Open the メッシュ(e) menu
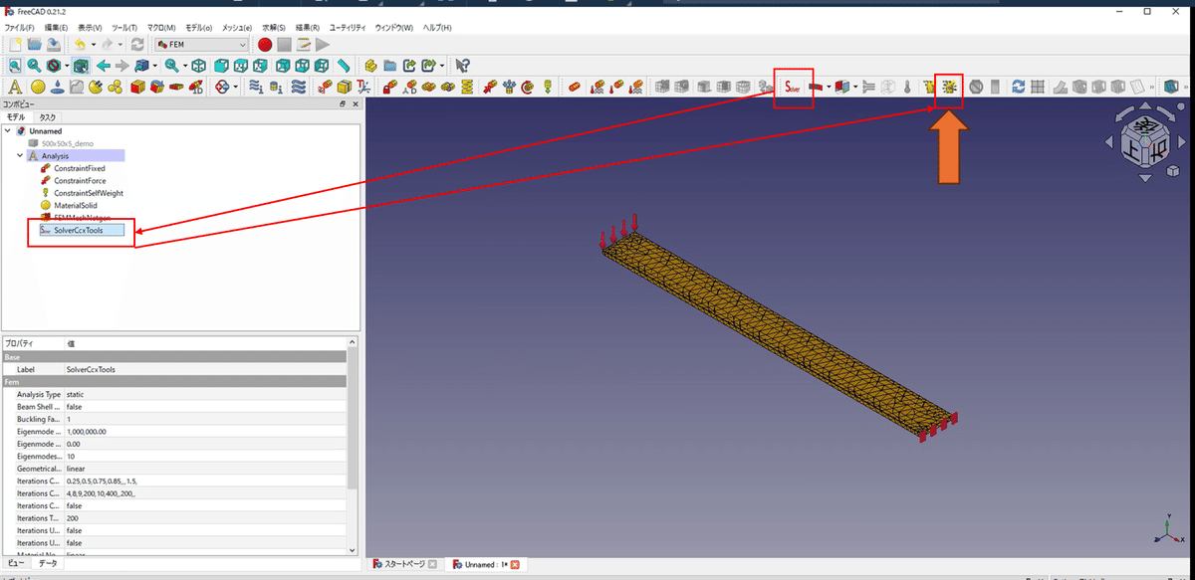Image resolution: width=1195 pixels, height=580 pixels. click(x=236, y=27)
